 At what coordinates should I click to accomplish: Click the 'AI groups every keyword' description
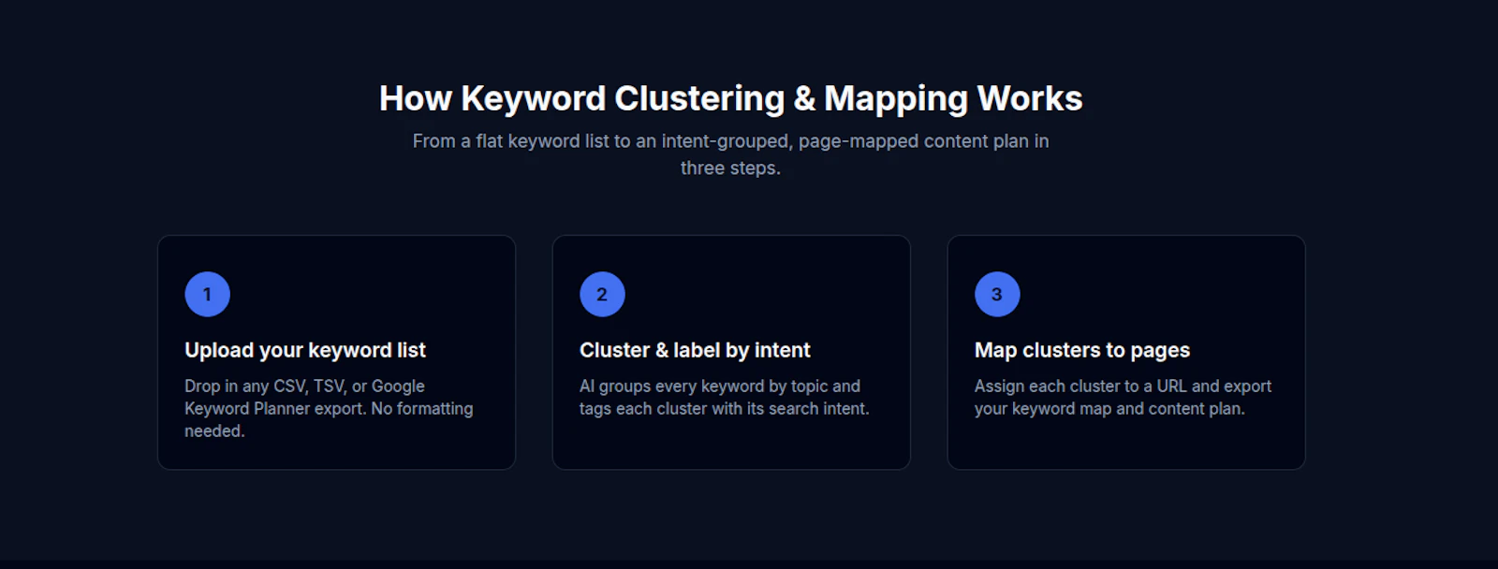pos(724,397)
